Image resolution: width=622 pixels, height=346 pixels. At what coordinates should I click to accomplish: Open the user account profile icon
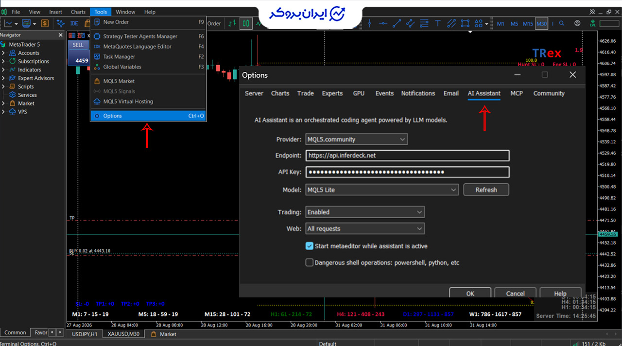[577, 23]
